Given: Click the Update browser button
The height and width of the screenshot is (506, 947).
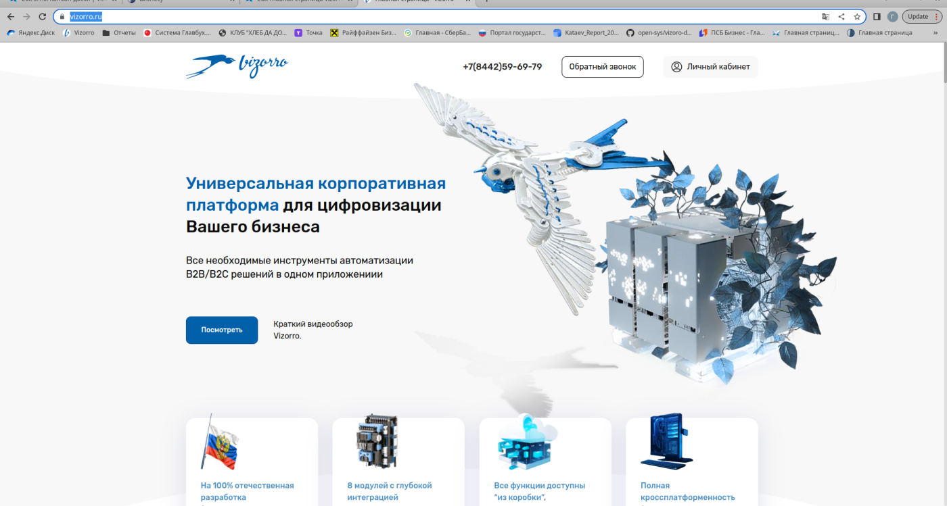Looking at the screenshot, I should pos(917,16).
